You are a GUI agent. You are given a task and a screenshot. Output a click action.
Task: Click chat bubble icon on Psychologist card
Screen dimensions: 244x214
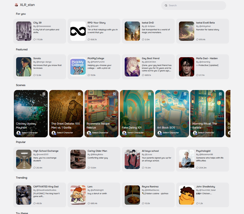pyautogui.click(x=197, y=168)
